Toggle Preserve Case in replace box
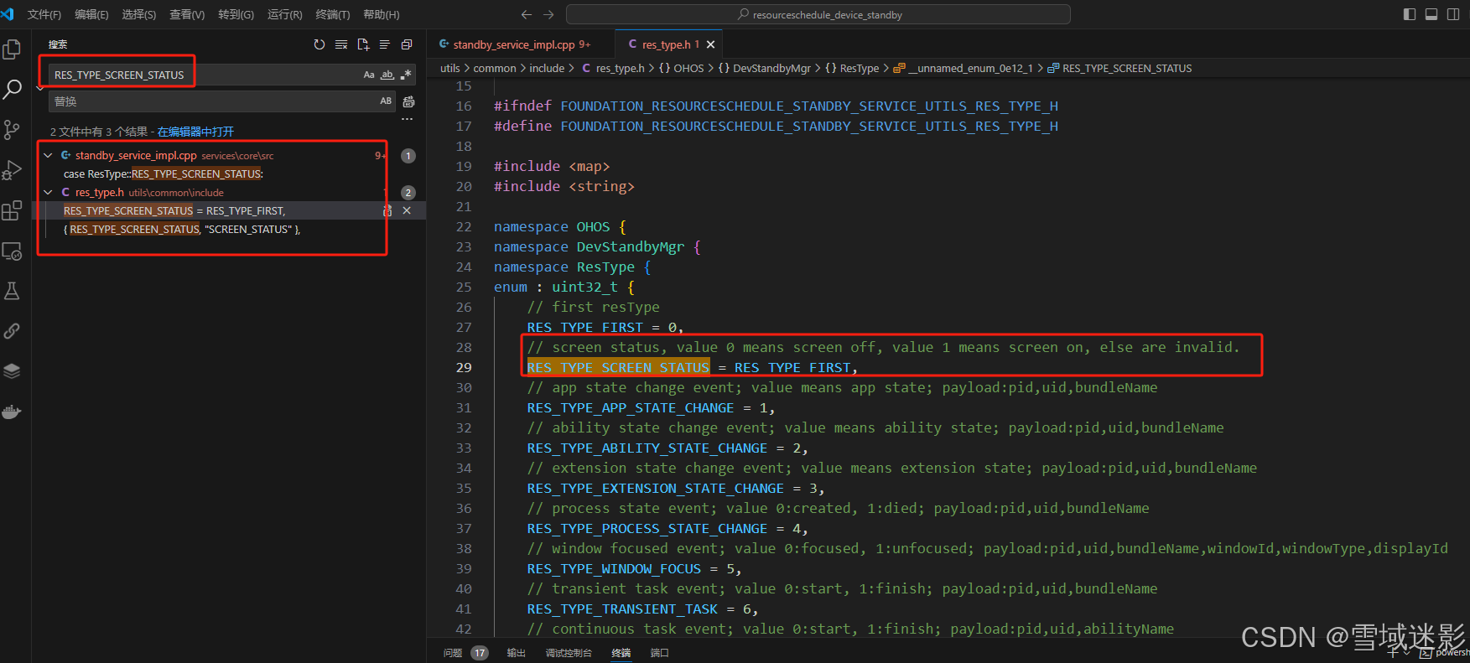 tap(386, 101)
